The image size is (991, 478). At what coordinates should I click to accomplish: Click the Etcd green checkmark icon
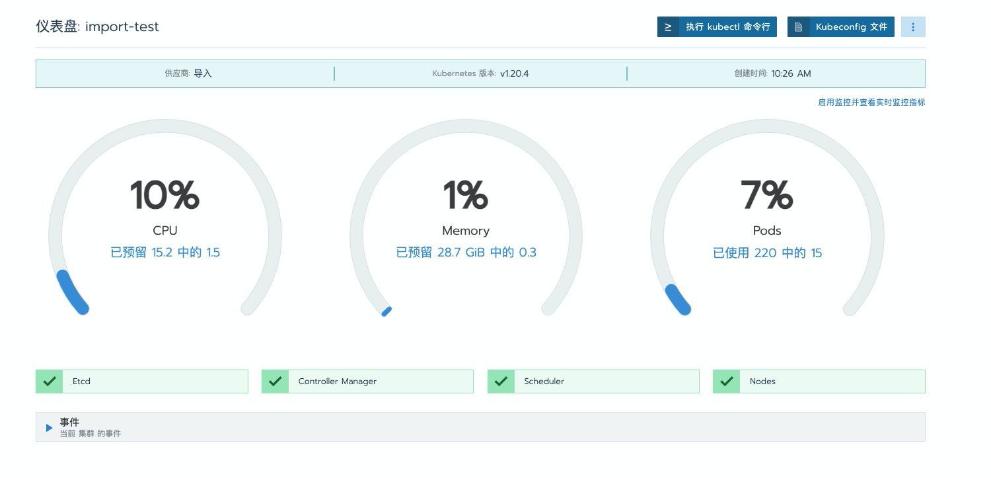(50, 381)
